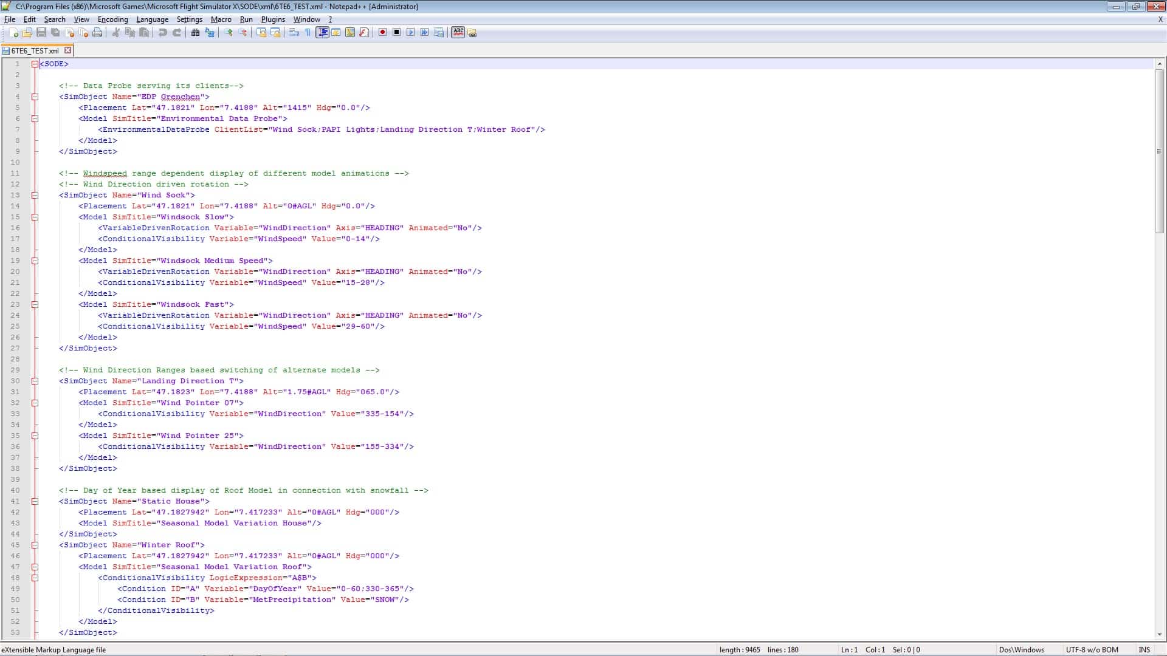Toggle show all characters pilcrow
Image resolution: width=1167 pixels, height=656 pixels.
click(x=308, y=33)
